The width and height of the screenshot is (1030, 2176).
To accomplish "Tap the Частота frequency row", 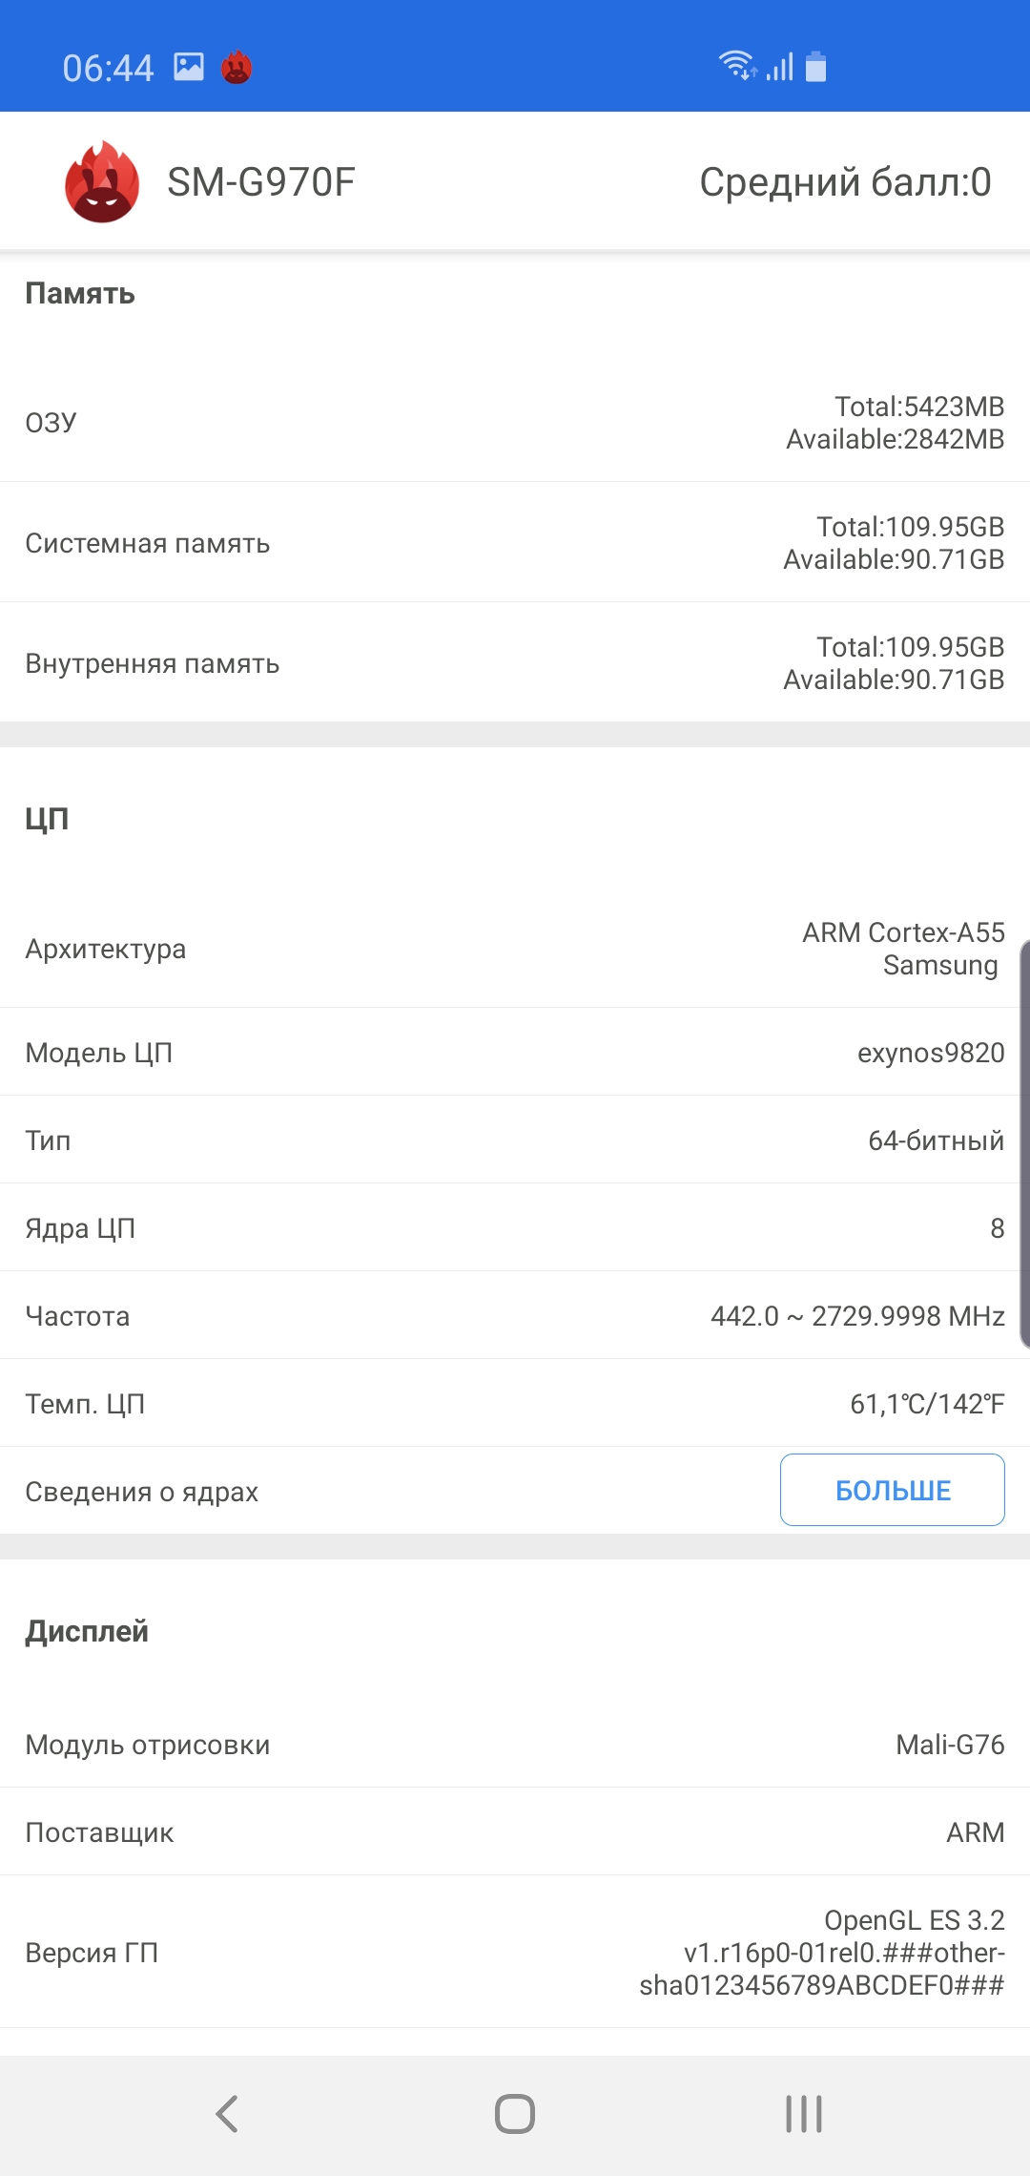I will tap(515, 1316).
